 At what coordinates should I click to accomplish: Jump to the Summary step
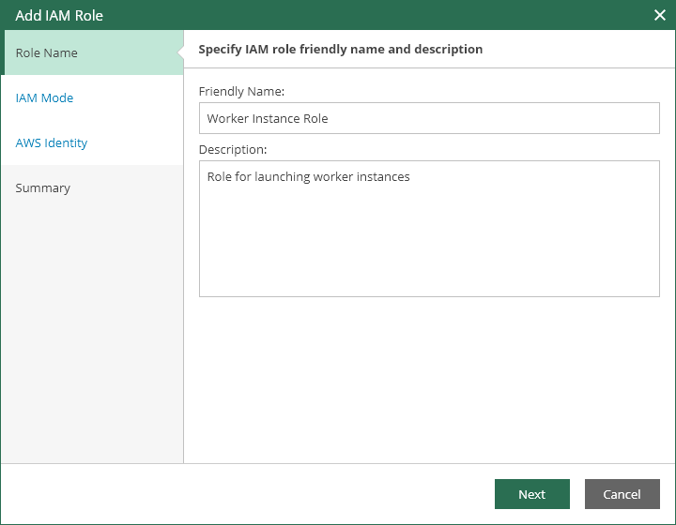[43, 187]
